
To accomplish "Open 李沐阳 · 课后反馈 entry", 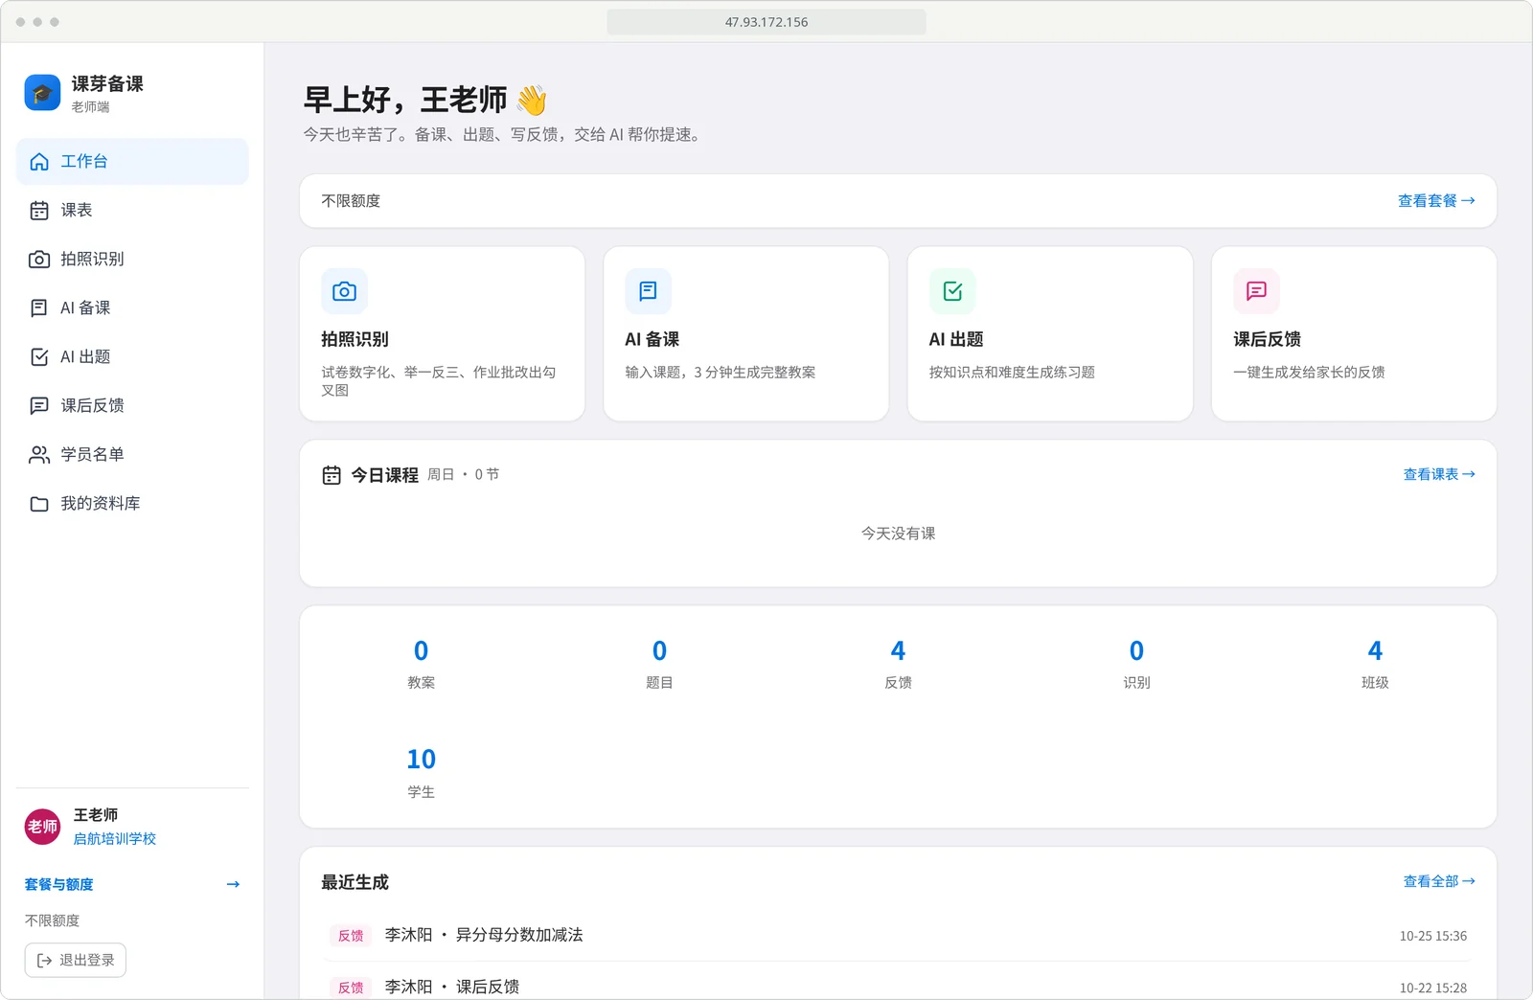I will (x=898, y=987).
